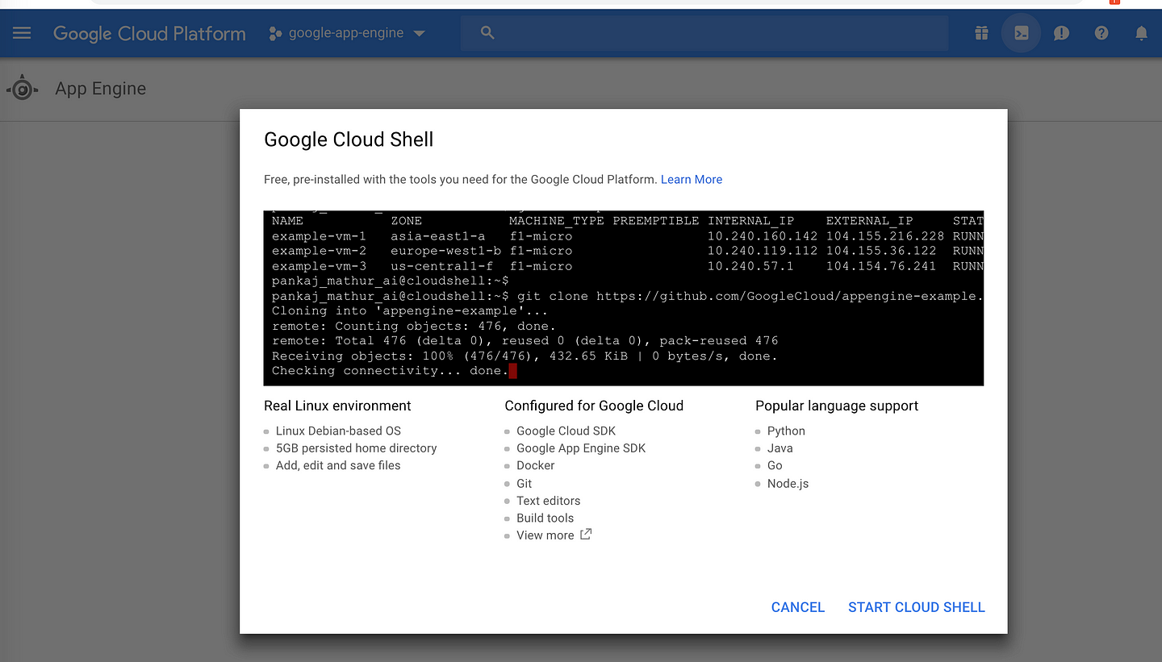Click the Java list item
1162x662 pixels.
(780, 448)
